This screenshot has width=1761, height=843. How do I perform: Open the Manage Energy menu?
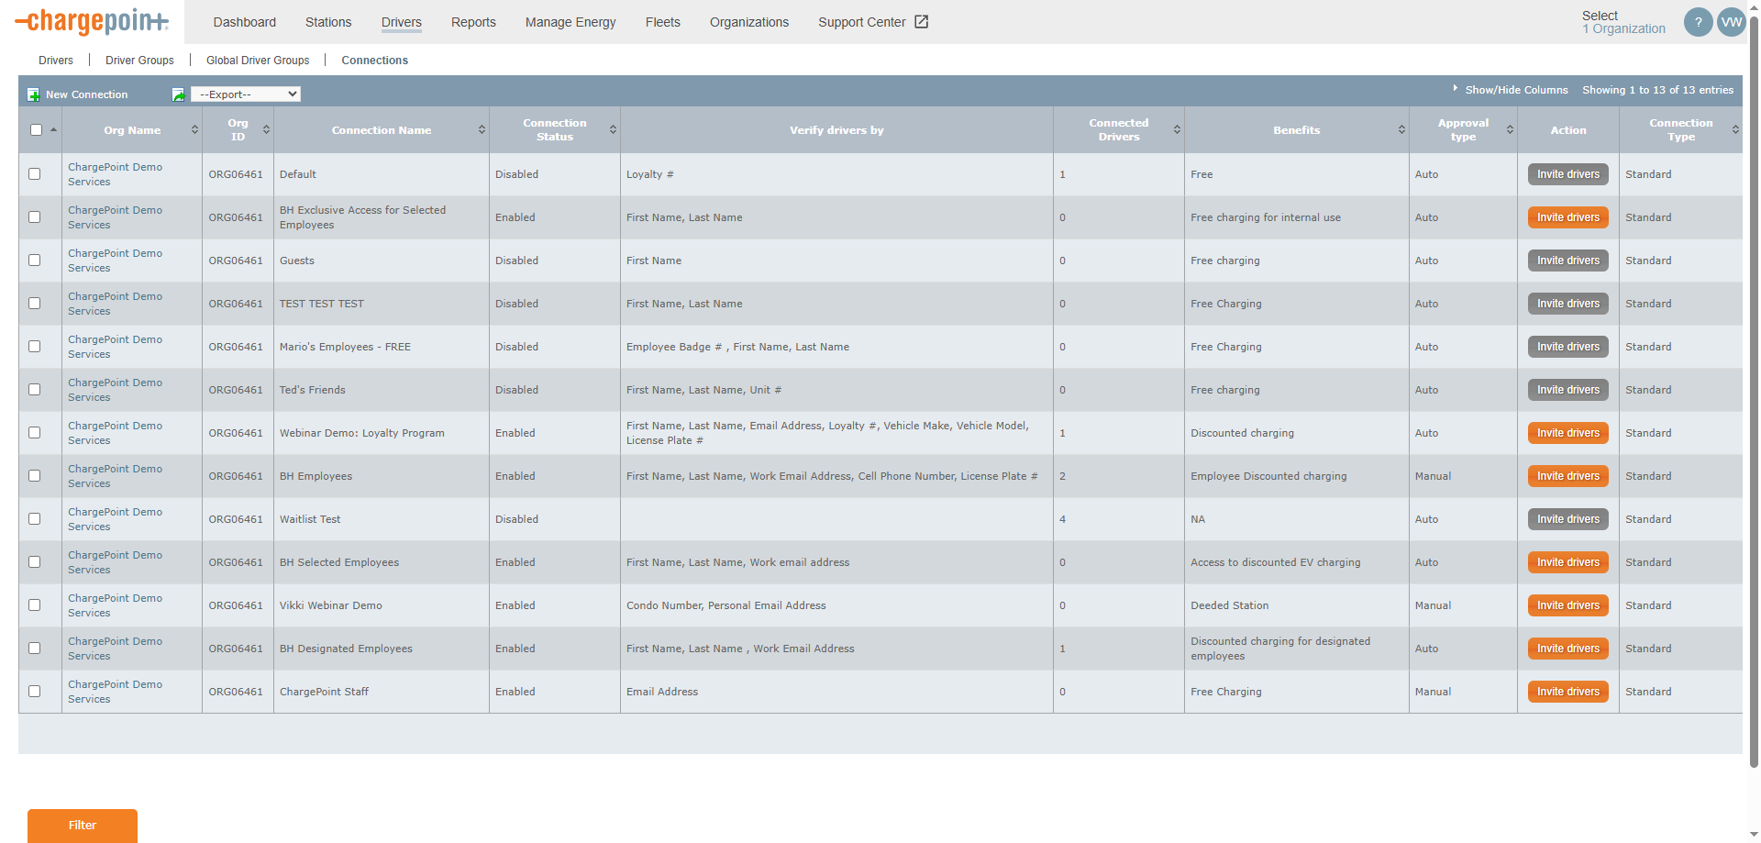click(570, 22)
